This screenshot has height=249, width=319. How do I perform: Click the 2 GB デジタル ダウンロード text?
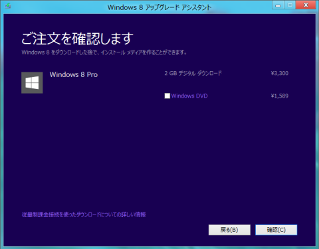(x=193, y=73)
